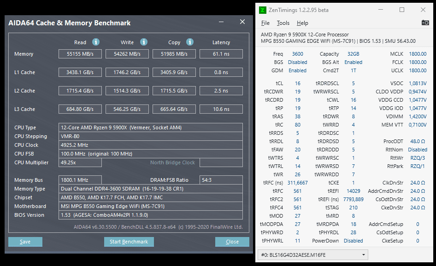This screenshot has width=436, height=266.
Task: Click the Memory Copy value 51985 MB/s
Action: (x=174, y=54)
